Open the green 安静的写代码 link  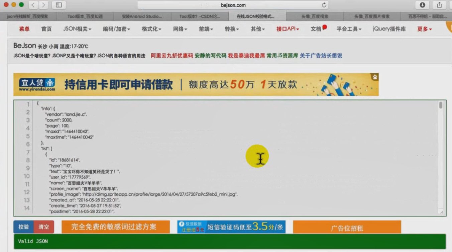211,56
